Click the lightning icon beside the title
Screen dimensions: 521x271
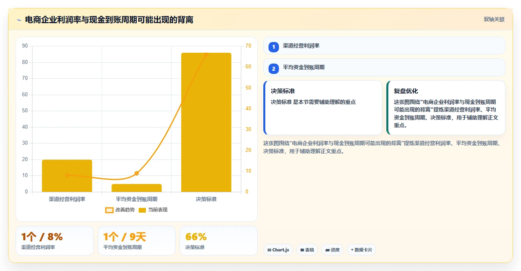coord(19,20)
